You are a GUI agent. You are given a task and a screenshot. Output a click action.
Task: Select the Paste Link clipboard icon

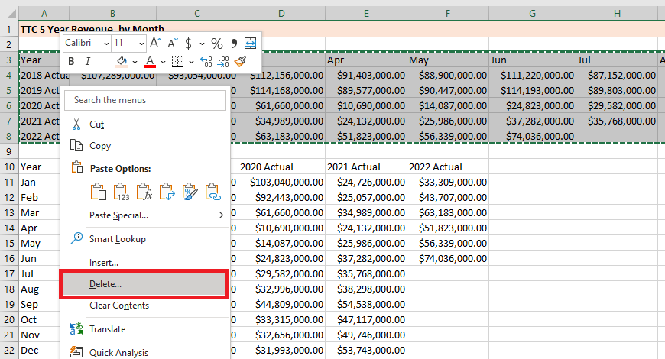212,191
